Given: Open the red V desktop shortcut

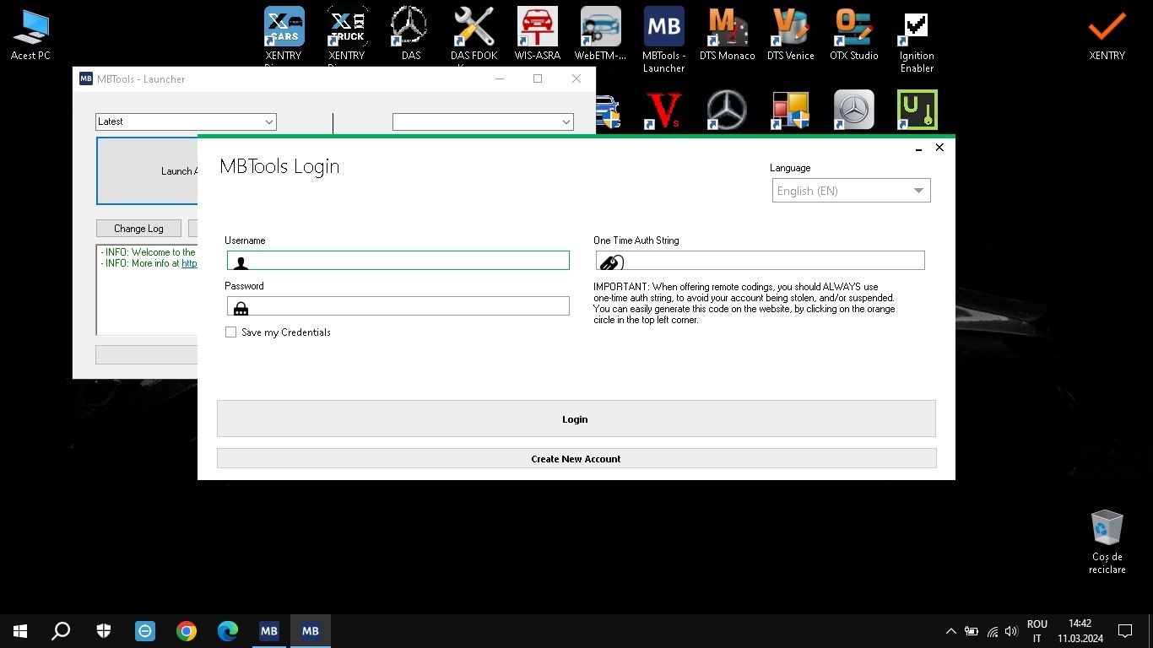Looking at the screenshot, I should tap(664, 111).
